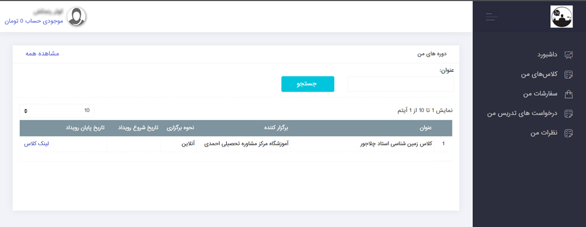The width and height of the screenshot is (586, 227).
Task: Click the row number 1 cell
Action: [x=444, y=144]
